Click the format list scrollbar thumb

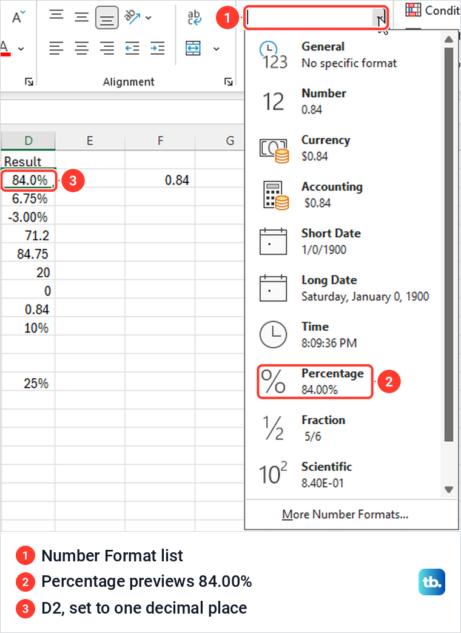point(448,244)
